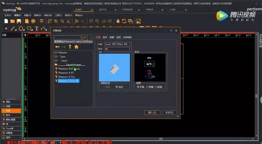Viewport: 262px width, 144px height.
Task: Open the DESIGN mode dropdown
Action: 131,10
